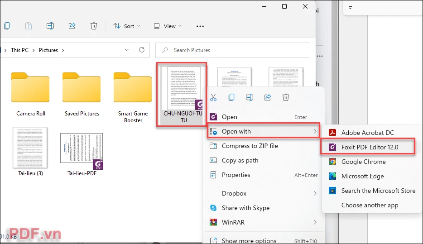Screen dimensions: 423x244
Task: Select the Smart Game Booster folder
Action: click(133, 97)
